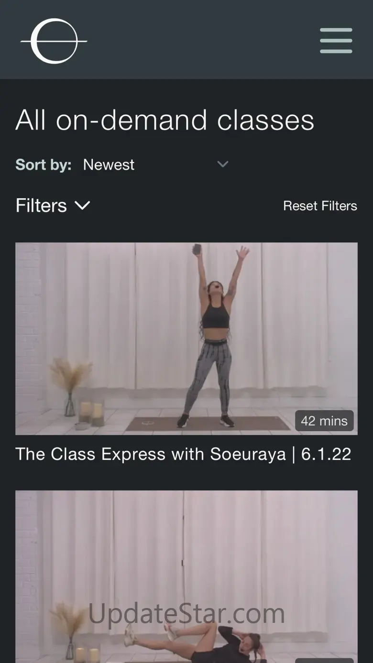Open the hamburger navigation menu
373x663 pixels.
coord(336,41)
